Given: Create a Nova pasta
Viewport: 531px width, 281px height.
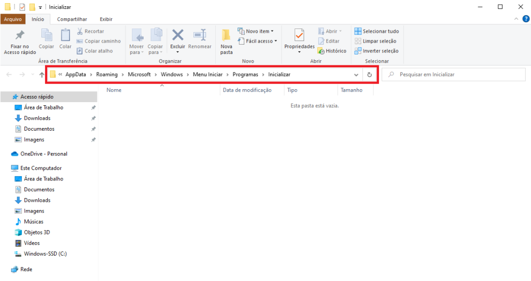Looking at the screenshot, I should point(226,41).
